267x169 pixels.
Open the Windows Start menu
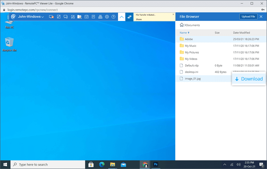pos(5,165)
